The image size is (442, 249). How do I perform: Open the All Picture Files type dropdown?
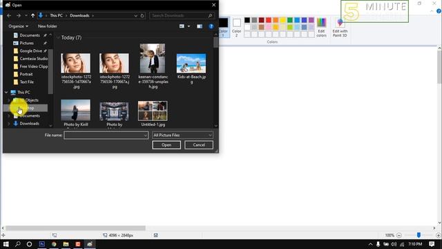point(182,136)
